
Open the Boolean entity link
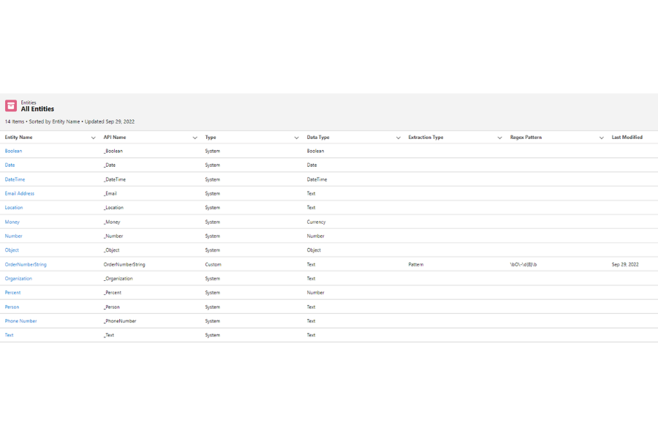13,151
